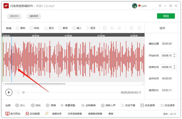The width and height of the screenshot is (182, 119).
Task: Apply 消除人声 vocal removal
Action: pos(108,105)
